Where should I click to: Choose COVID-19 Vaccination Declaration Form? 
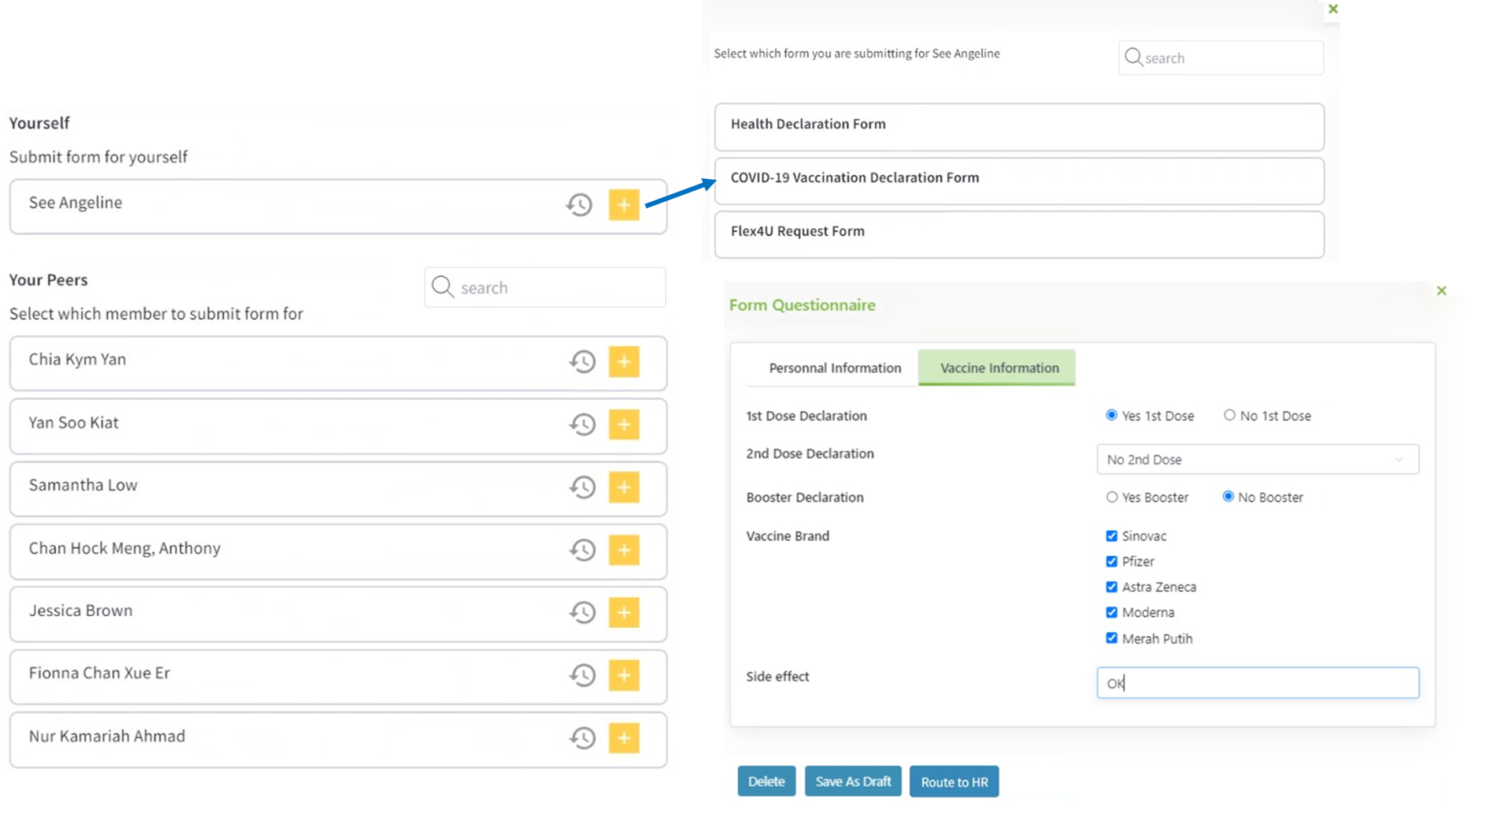coord(1019,181)
